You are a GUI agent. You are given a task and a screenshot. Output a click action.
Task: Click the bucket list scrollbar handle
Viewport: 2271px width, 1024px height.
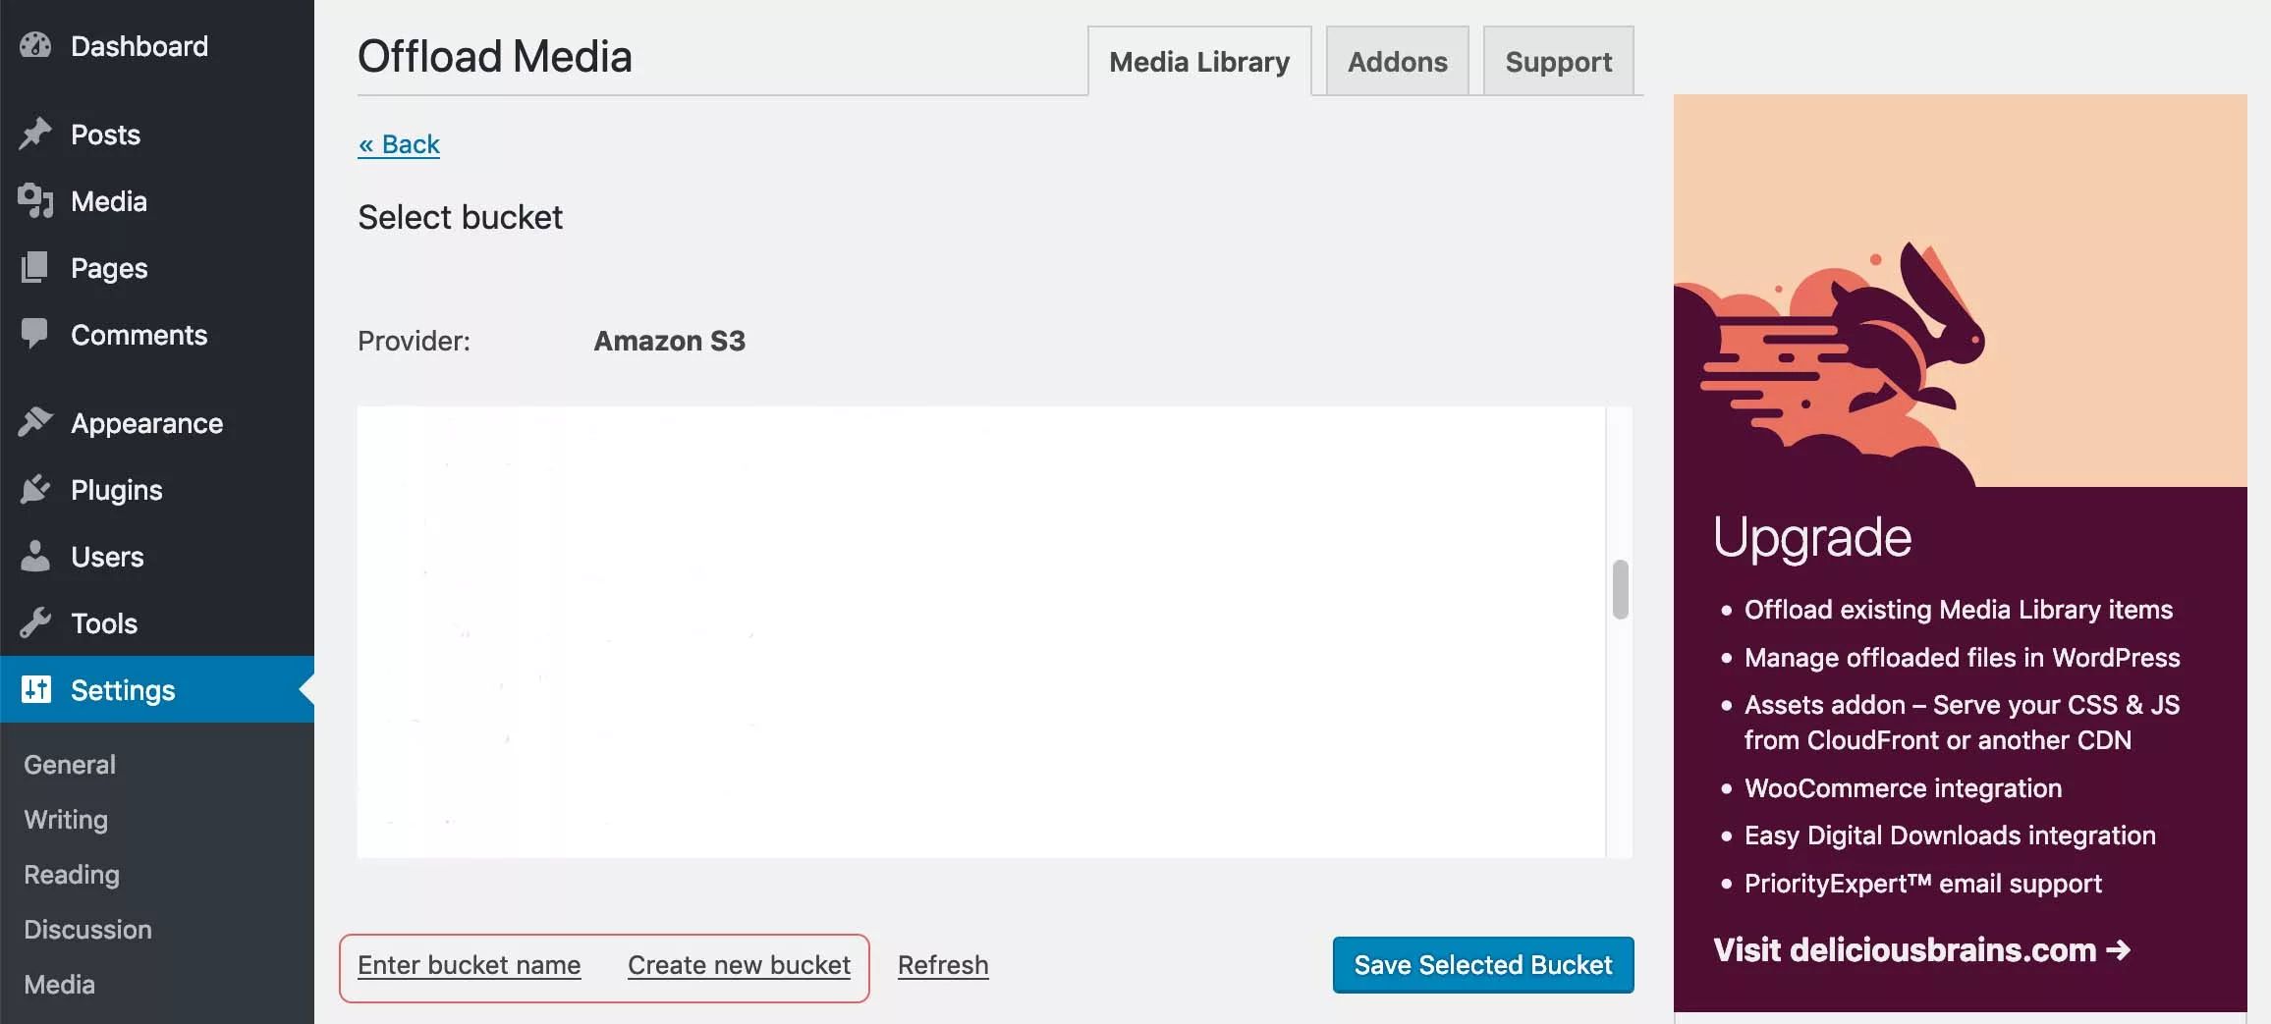point(1620,589)
